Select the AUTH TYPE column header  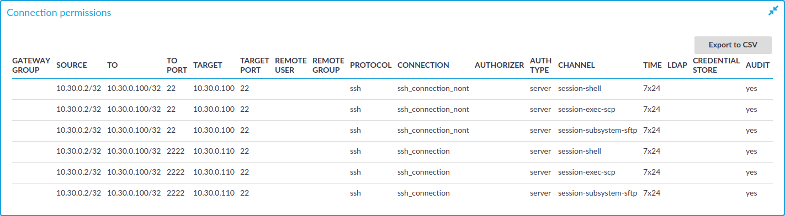[540, 65]
